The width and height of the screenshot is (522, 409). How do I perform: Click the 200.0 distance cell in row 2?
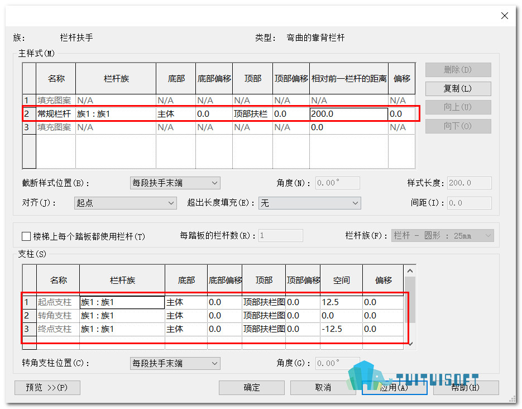coord(348,114)
